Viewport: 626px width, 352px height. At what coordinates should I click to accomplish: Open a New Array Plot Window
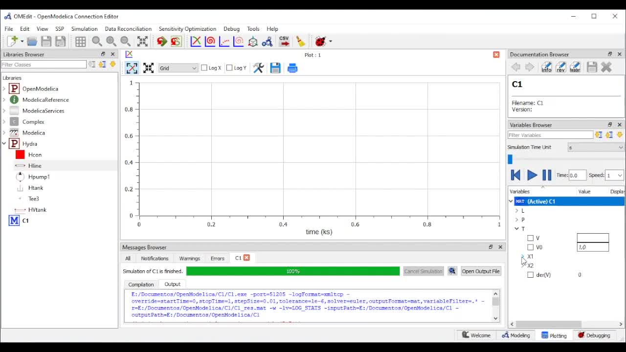coord(224,42)
